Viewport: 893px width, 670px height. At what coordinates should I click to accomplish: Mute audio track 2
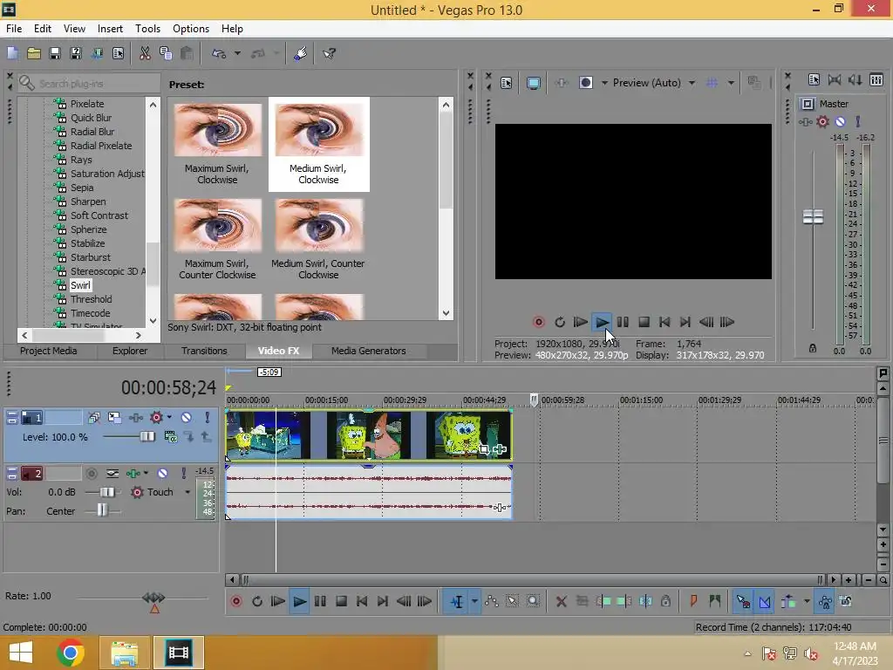(162, 474)
